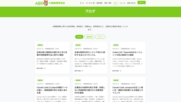Filter posts by 基礎知識 pill
Image resolution: width=181 pixels, height=102 pixels.
click(89, 37)
